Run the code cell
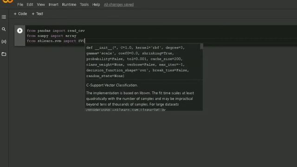Viewport: 297px width, 167px height. tap(19, 31)
